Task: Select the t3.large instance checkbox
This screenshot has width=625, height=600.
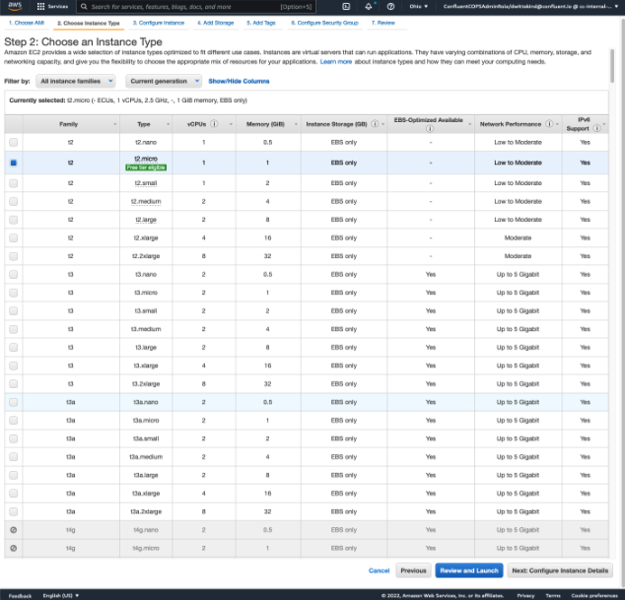Action: (13, 348)
